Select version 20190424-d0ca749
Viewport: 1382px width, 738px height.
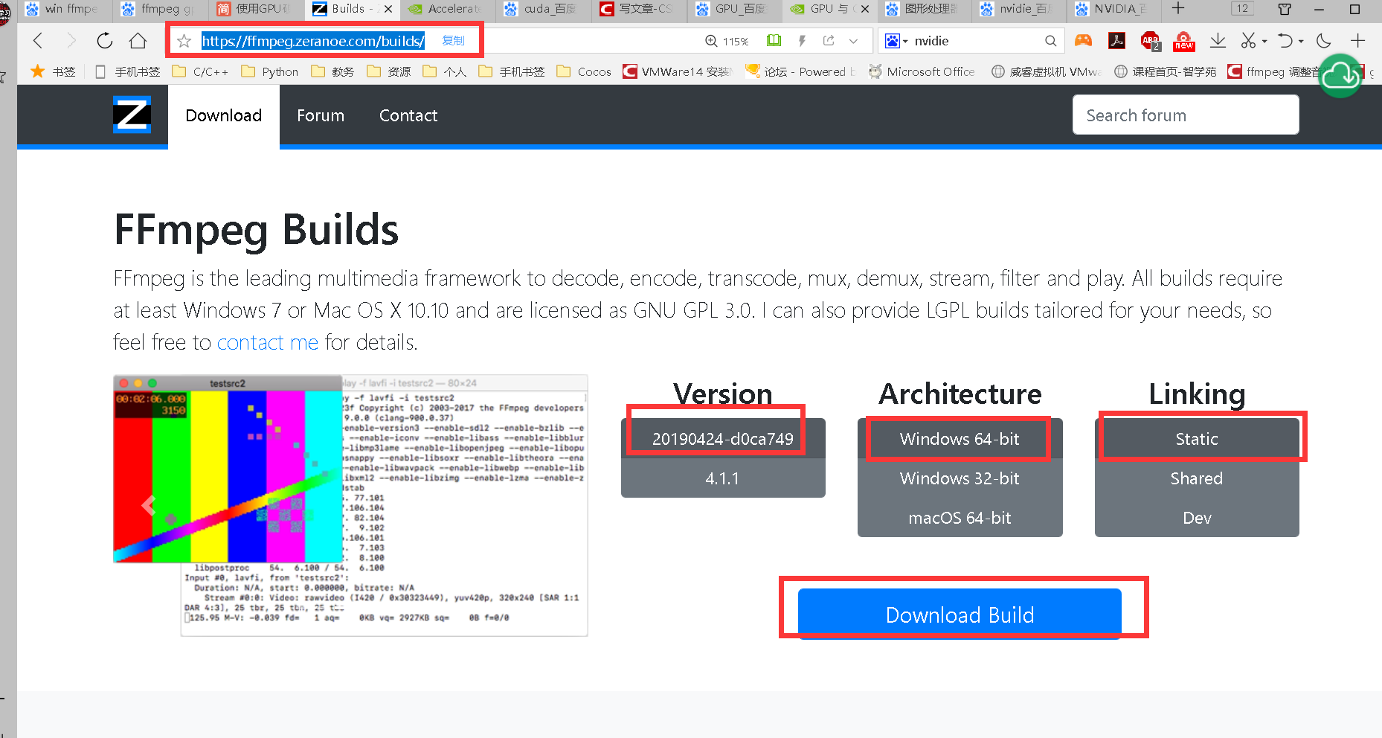click(x=723, y=439)
